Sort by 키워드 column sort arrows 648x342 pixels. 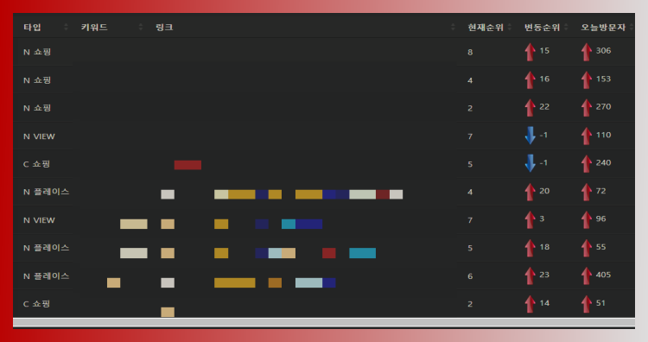[141, 28]
